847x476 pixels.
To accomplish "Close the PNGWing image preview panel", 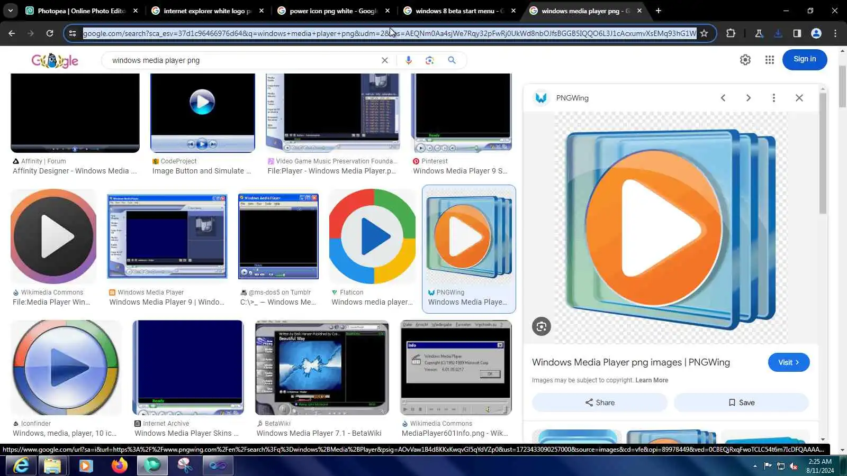I will [x=799, y=98].
